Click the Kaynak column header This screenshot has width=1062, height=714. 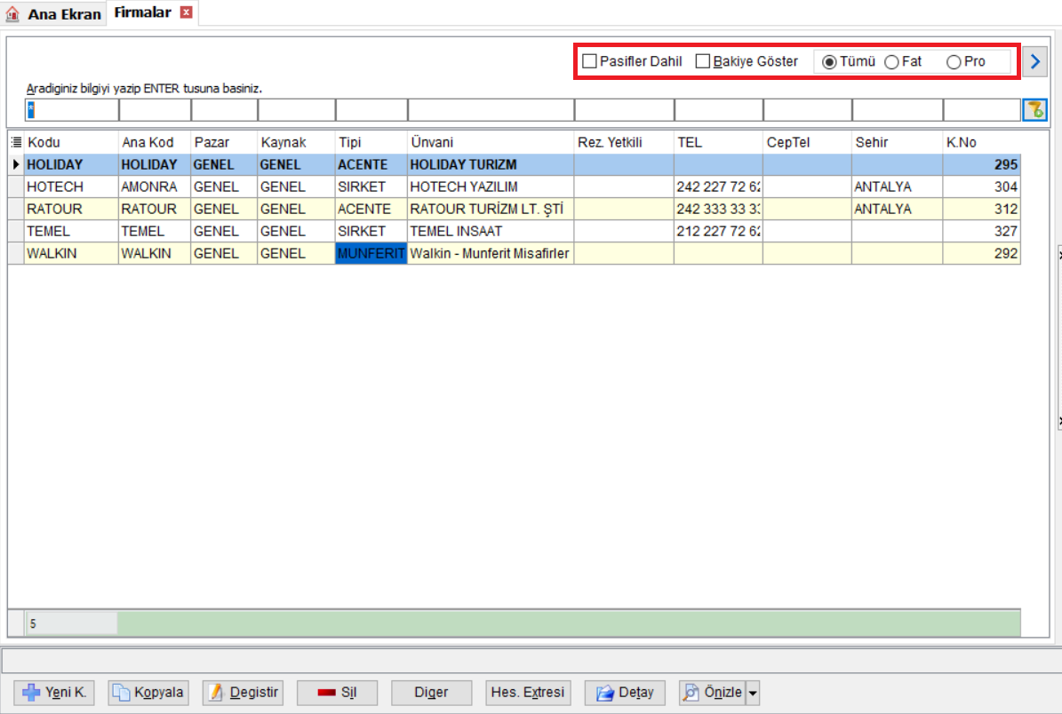296,142
